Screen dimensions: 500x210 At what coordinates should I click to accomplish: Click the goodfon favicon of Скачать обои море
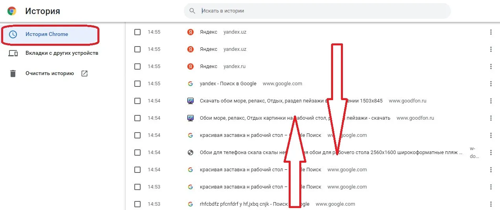pos(190,101)
